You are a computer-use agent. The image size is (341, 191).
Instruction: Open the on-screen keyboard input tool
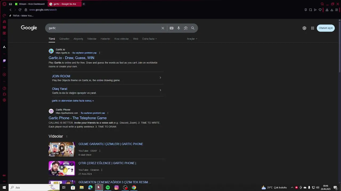point(172,28)
